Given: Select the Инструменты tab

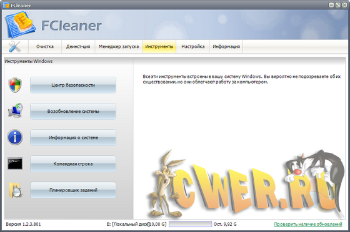Looking at the screenshot, I should coord(159,47).
